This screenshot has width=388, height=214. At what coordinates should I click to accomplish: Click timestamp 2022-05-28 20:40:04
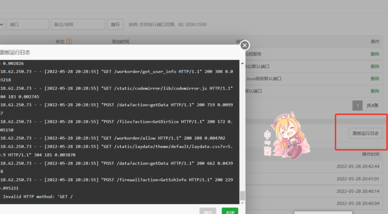point(358,203)
